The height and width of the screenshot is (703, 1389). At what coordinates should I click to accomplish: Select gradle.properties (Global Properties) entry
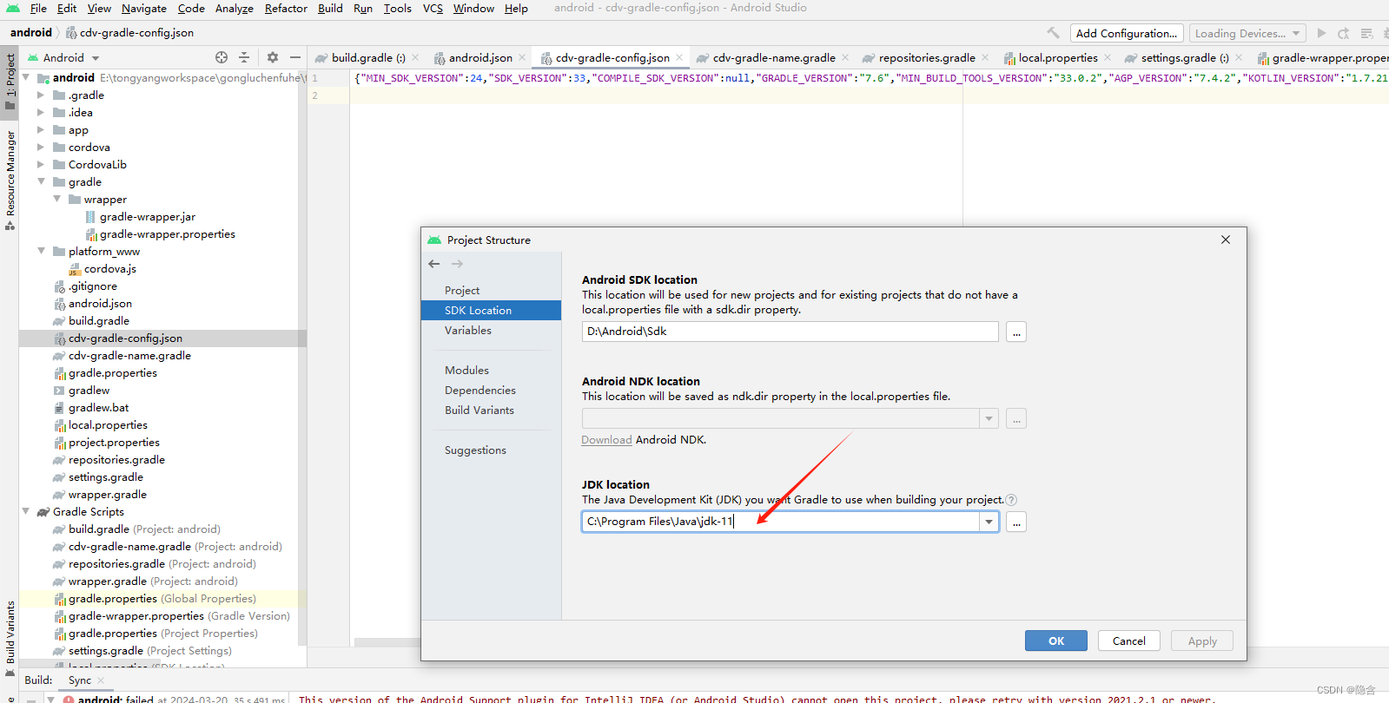click(162, 599)
